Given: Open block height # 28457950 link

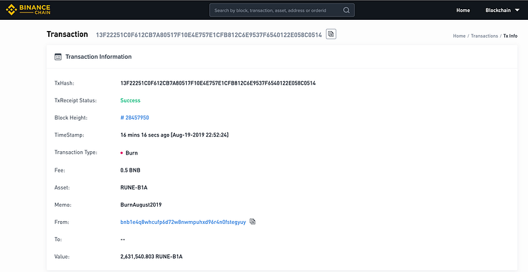Looking at the screenshot, I should [x=135, y=118].
